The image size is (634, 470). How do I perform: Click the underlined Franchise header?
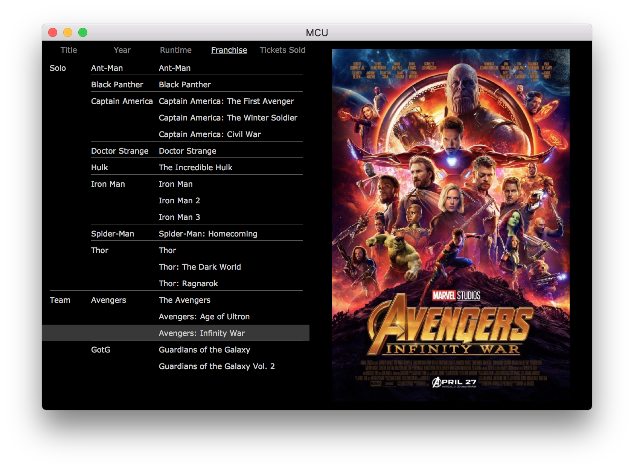click(x=229, y=50)
